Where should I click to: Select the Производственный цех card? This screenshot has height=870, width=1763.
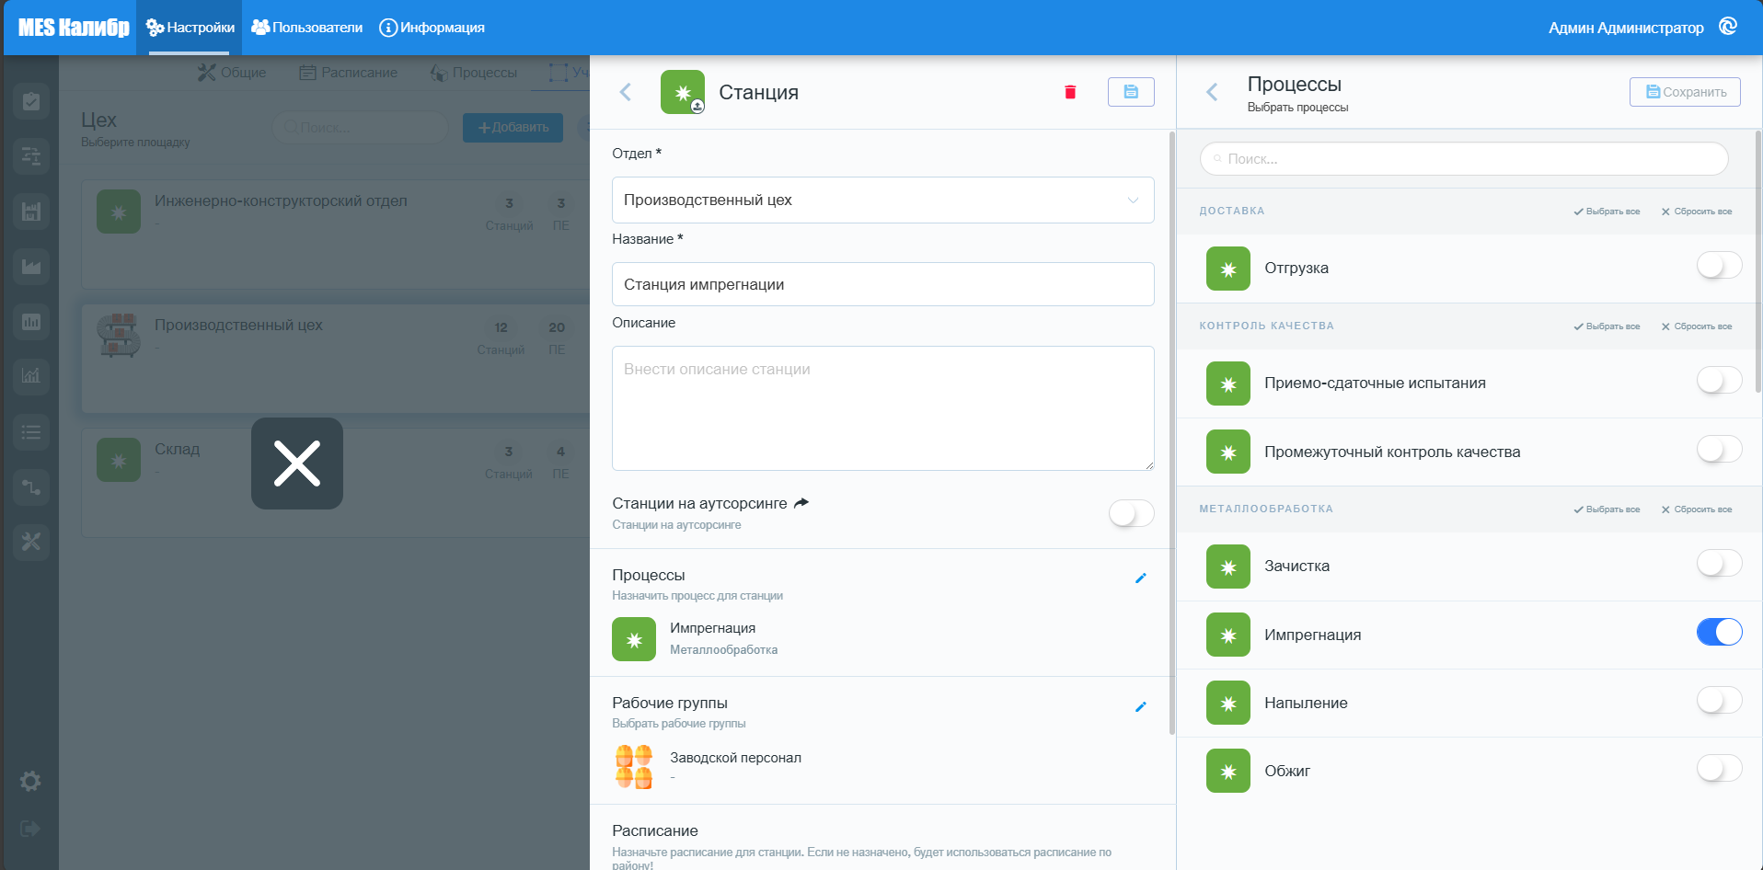click(x=335, y=359)
